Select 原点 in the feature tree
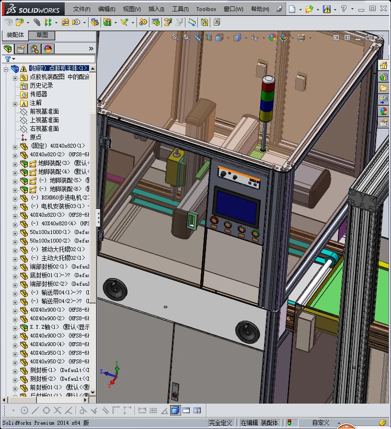Viewport: 391px width, 429px height. 35,138
